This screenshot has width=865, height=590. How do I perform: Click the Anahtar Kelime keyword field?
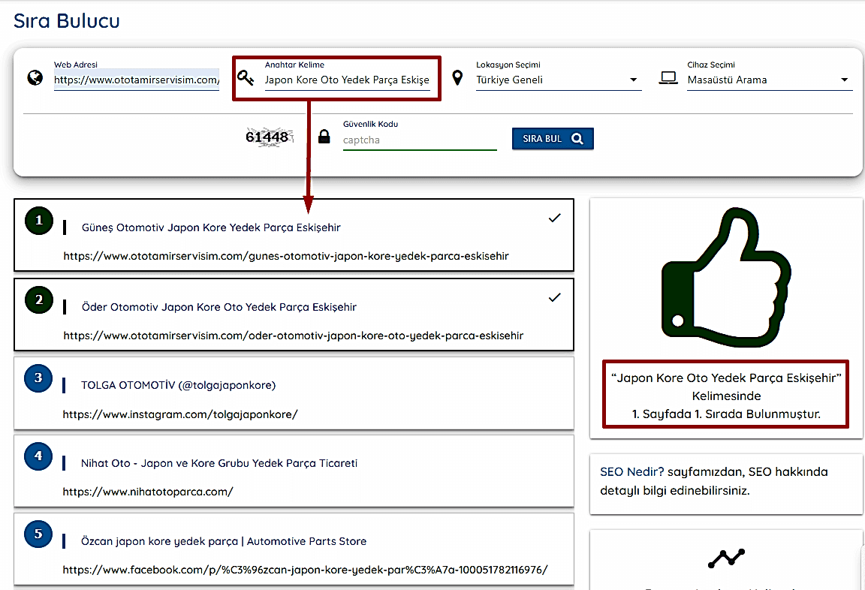coord(347,80)
